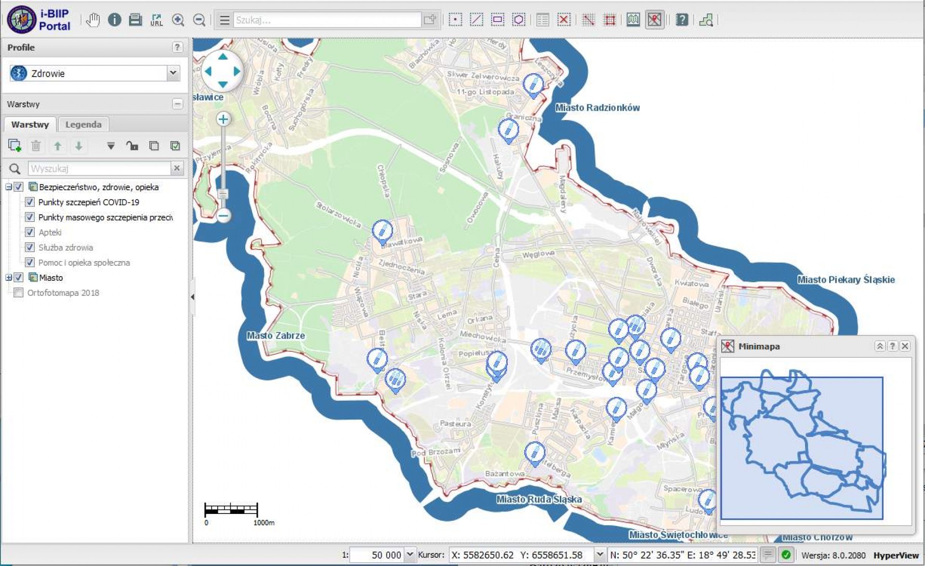This screenshot has width=925, height=566.
Task: Select the measure distance tool
Action: point(588,20)
